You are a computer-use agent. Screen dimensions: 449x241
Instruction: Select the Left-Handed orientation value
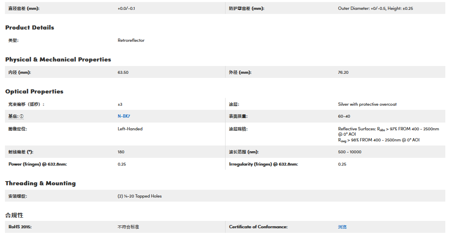point(130,129)
